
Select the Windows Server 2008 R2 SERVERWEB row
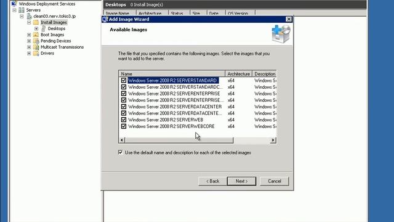tap(166, 120)
